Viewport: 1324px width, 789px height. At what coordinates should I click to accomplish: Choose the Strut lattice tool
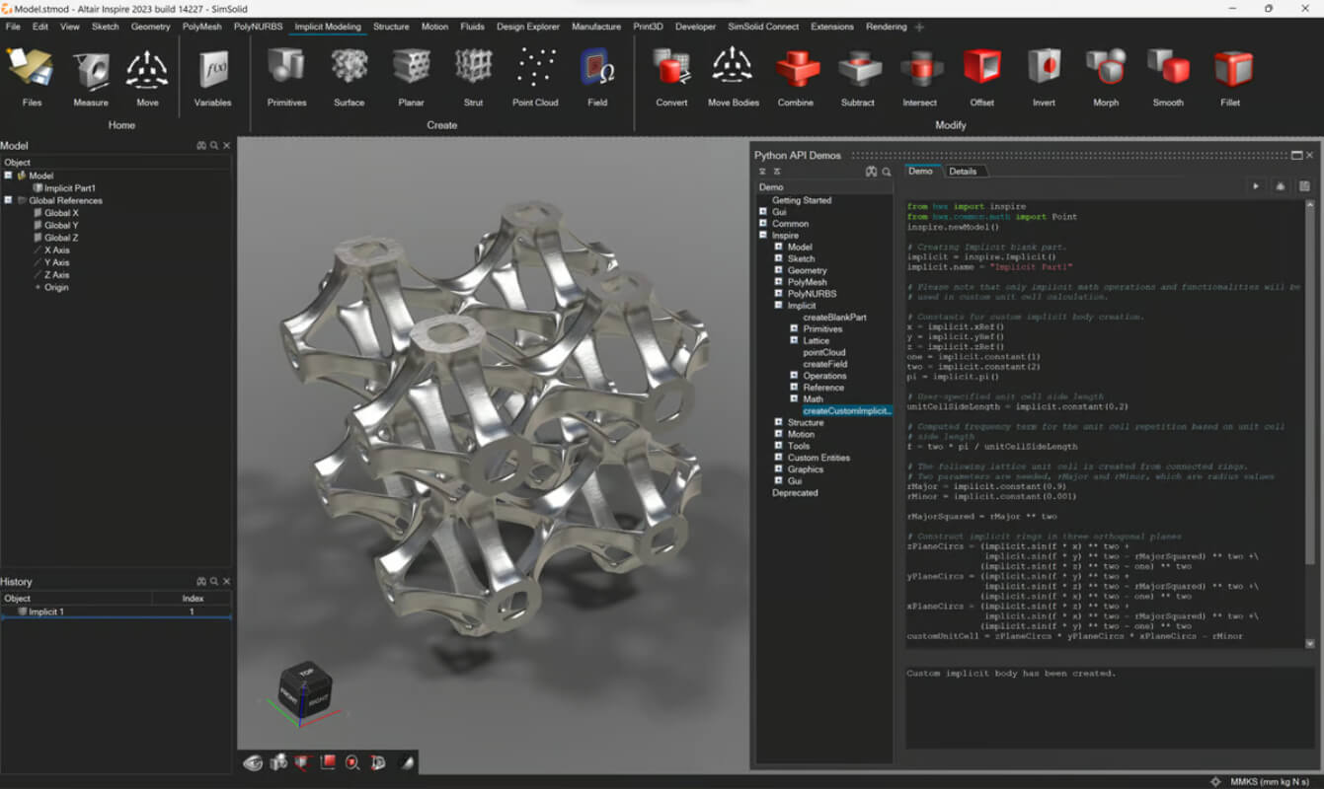tap(473, 77)
